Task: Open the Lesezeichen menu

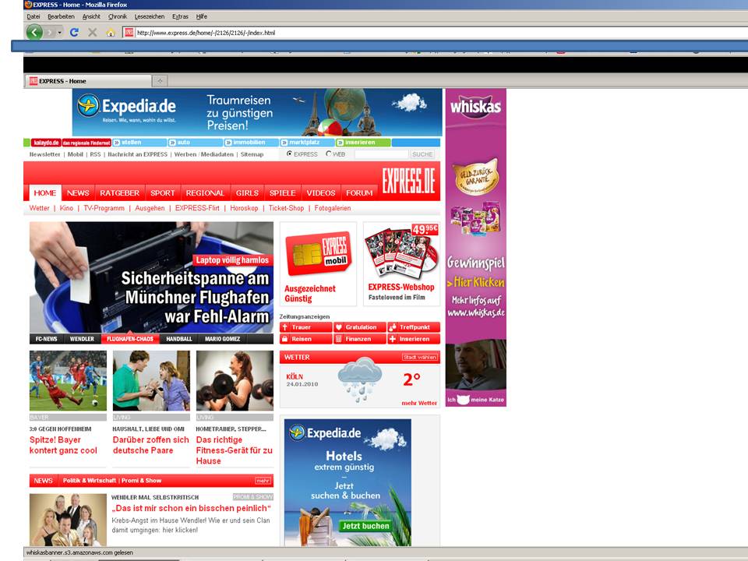Action: point(150,16)
